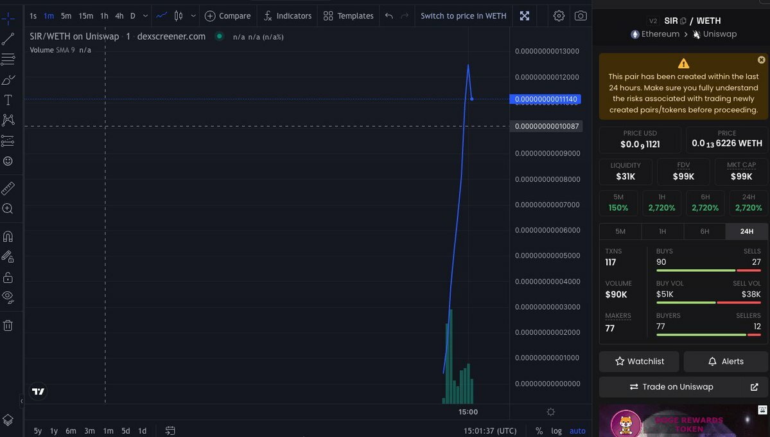Toggle auto price scale

[x=577, y=431]
